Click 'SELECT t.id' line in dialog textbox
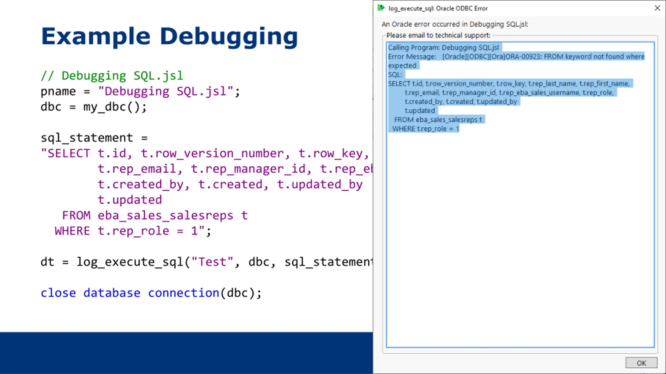This screenshot has width=666, height=374. click(x=509, y=84)
